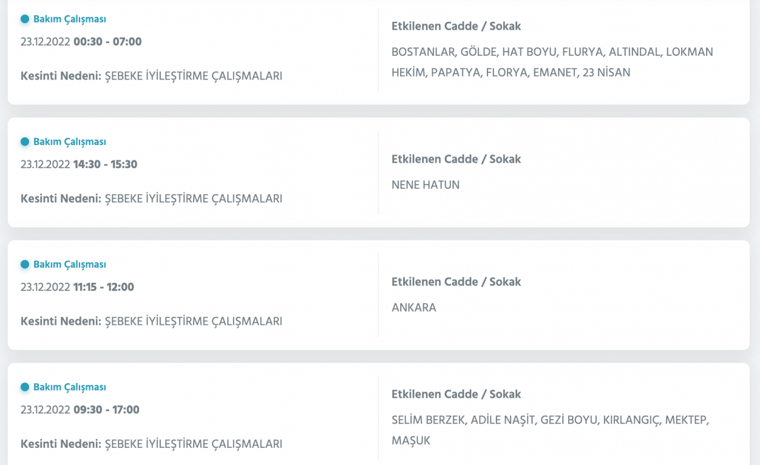Select the blue dot icon on the 11:15 - 12:00 card
This screenshot has height=465, width=760.
25,264
